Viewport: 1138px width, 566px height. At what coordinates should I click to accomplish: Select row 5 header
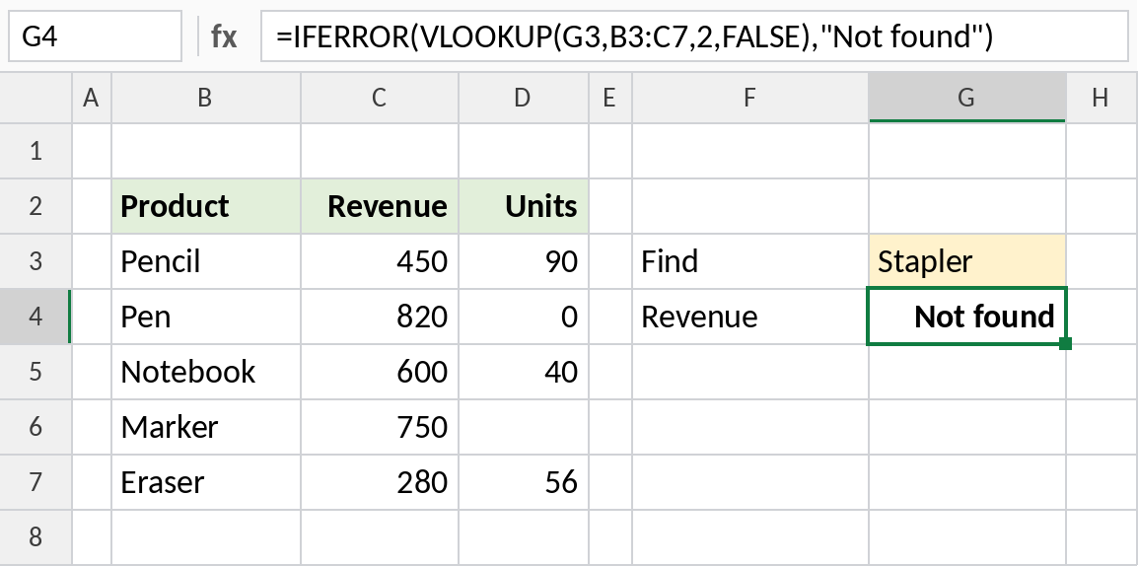[x=36, y=372]
